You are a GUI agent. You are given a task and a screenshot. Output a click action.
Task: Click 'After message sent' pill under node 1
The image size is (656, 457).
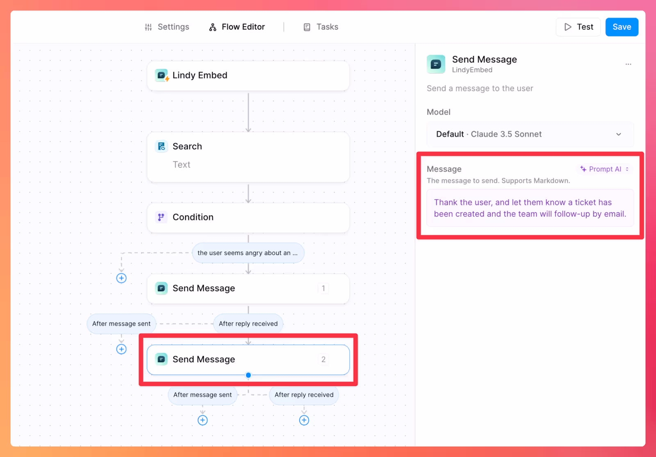click(121, 324)
